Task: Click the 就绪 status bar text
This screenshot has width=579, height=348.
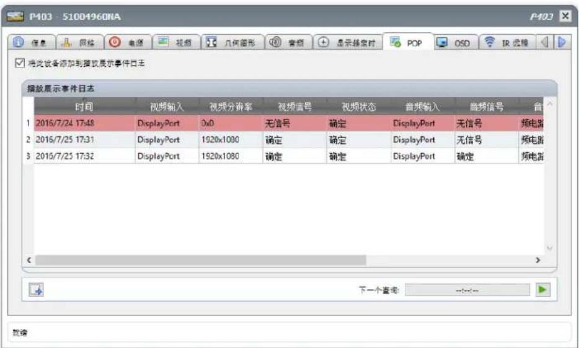Action: (x=20, y=333)
